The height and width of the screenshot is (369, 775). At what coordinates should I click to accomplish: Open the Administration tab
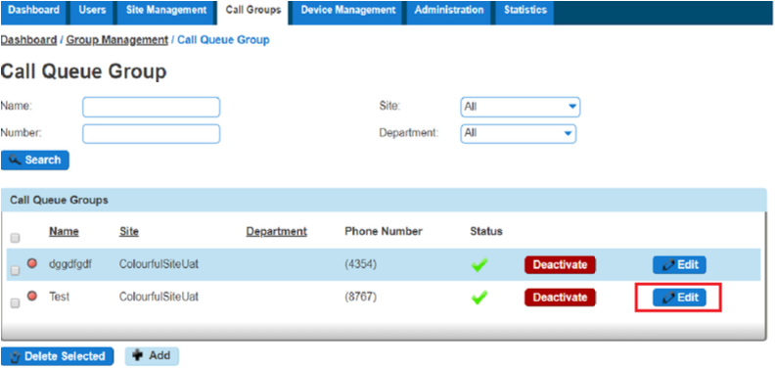[449, 13]
